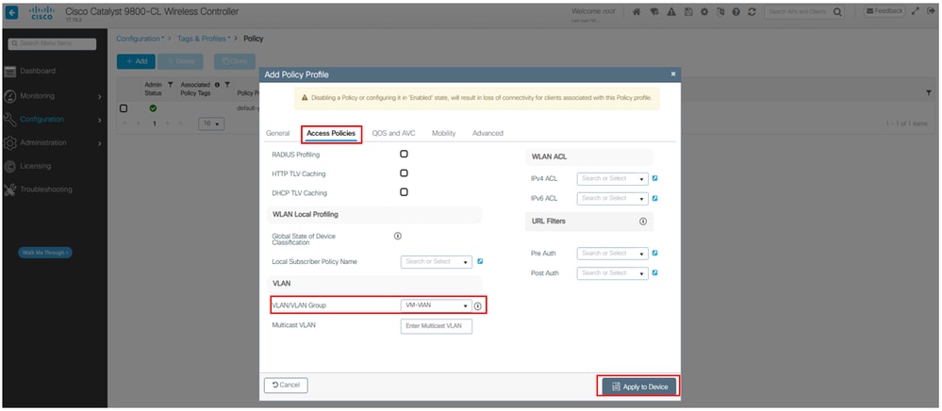Image resolution: width=942 pixels, height=411 pixels.
Task: Open the Local Subscriber Policy Name dropdown
Action: (x=437, y=262)
